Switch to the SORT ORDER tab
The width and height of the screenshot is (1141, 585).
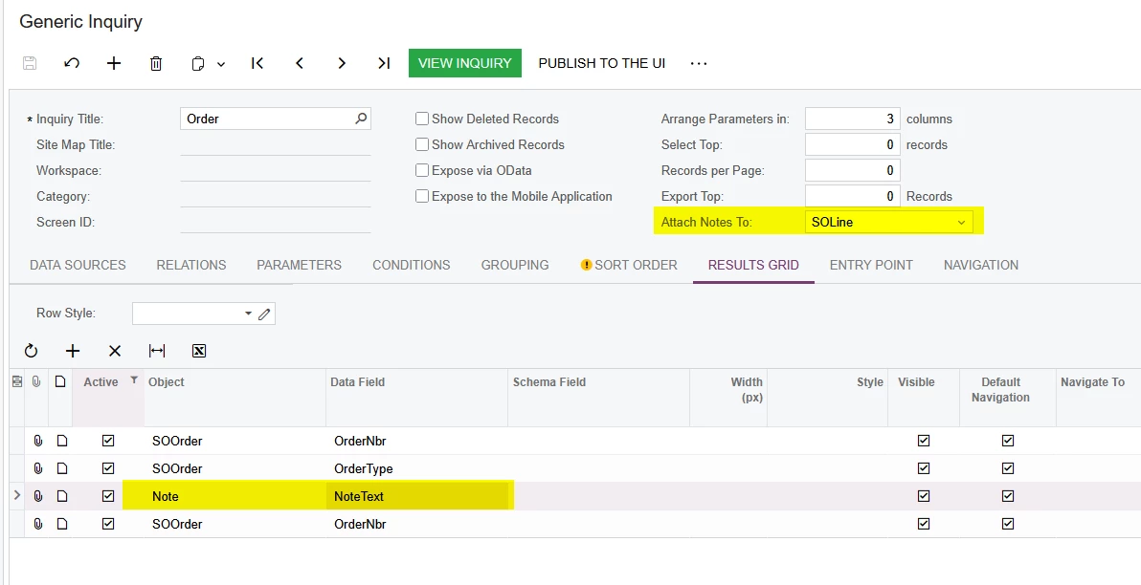[629, 265]
